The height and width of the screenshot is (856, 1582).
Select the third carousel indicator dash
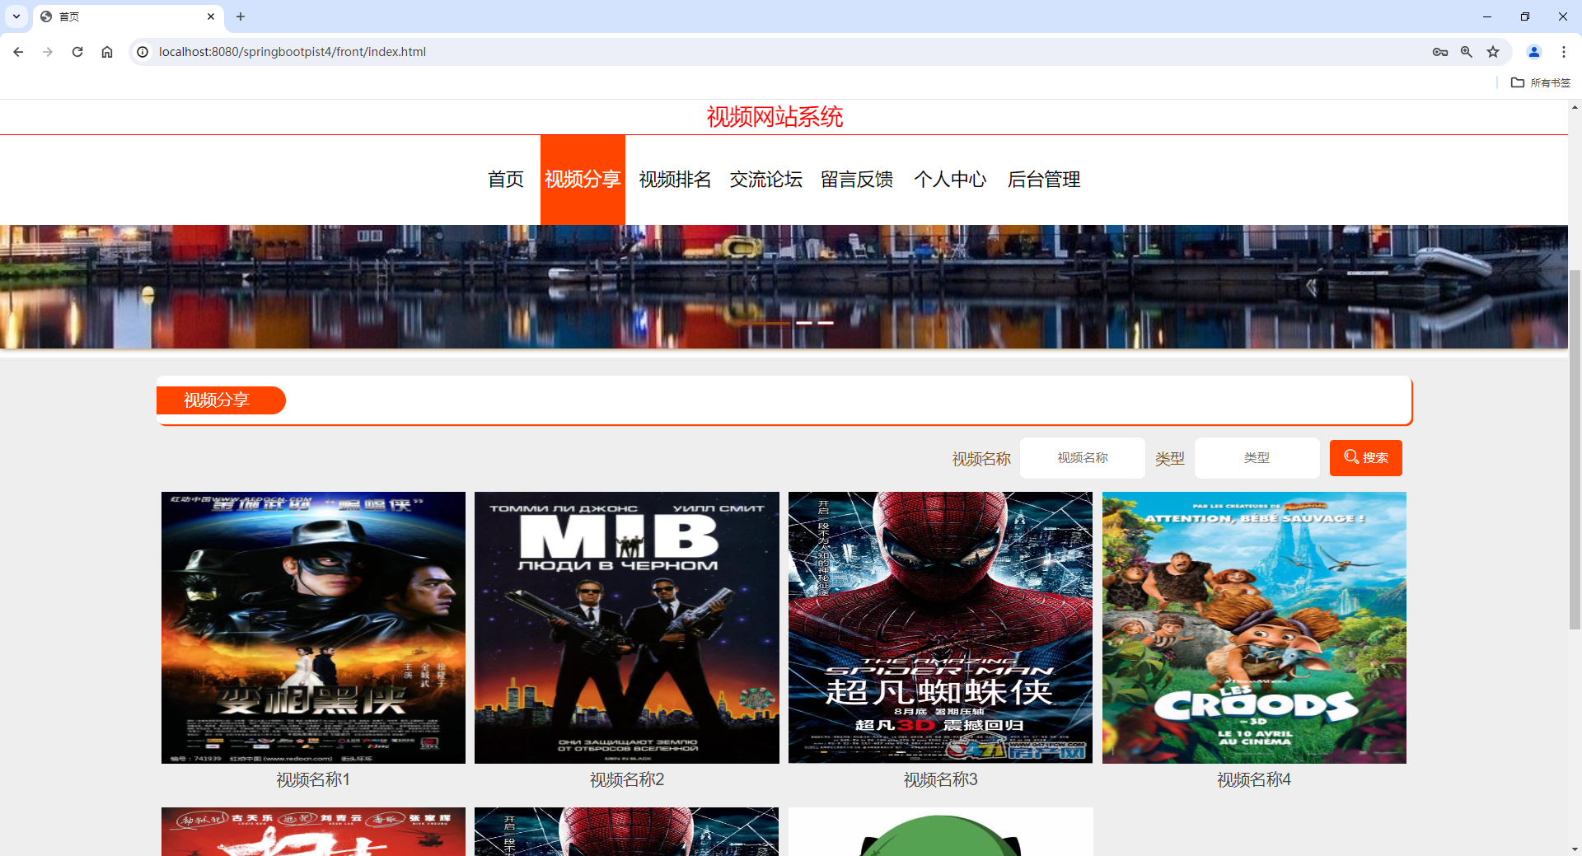(x=826, y=323)
